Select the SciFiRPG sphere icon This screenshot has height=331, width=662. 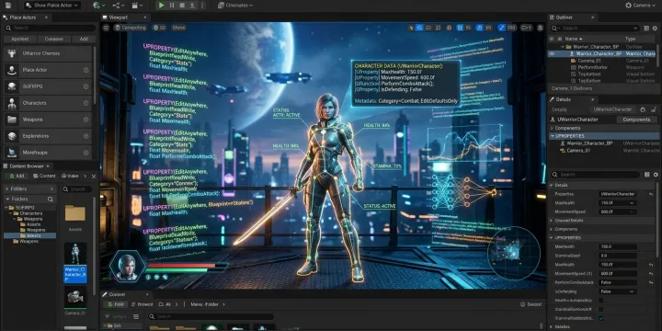pyautogui.click(x=12, y=86)
